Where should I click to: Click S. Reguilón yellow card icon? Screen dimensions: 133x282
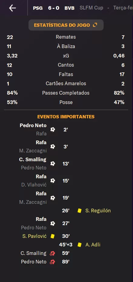pyautogui.click(x=80, y=211)
